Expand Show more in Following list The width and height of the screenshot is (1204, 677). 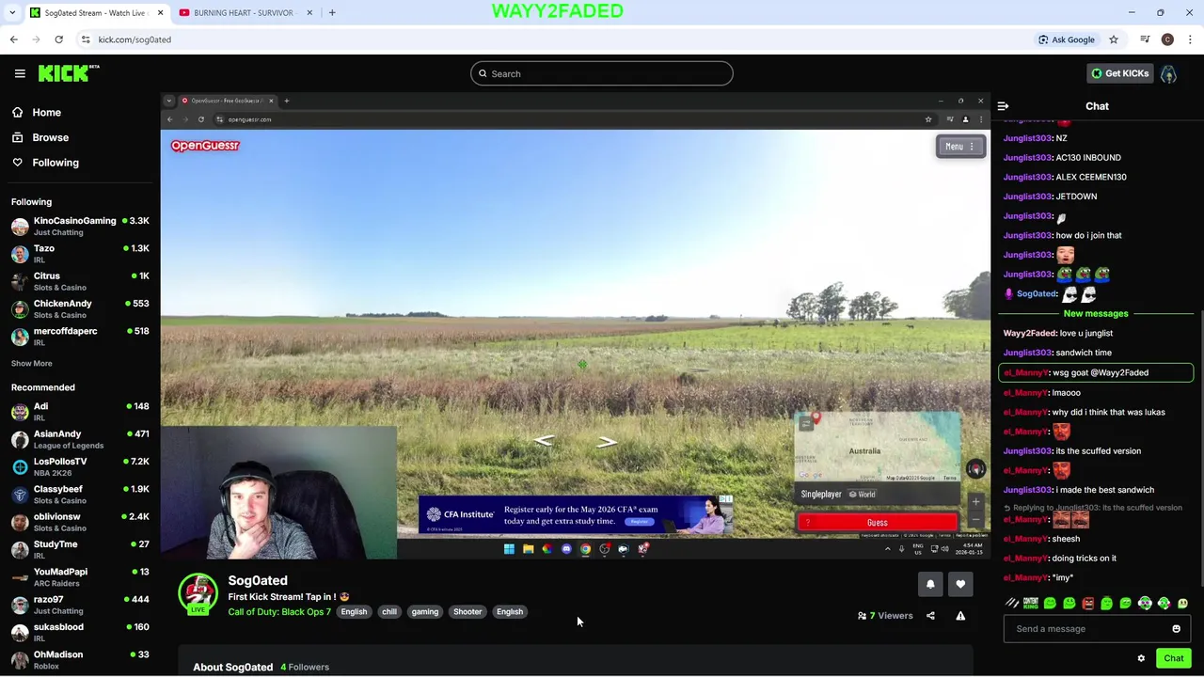coord(31,363)
